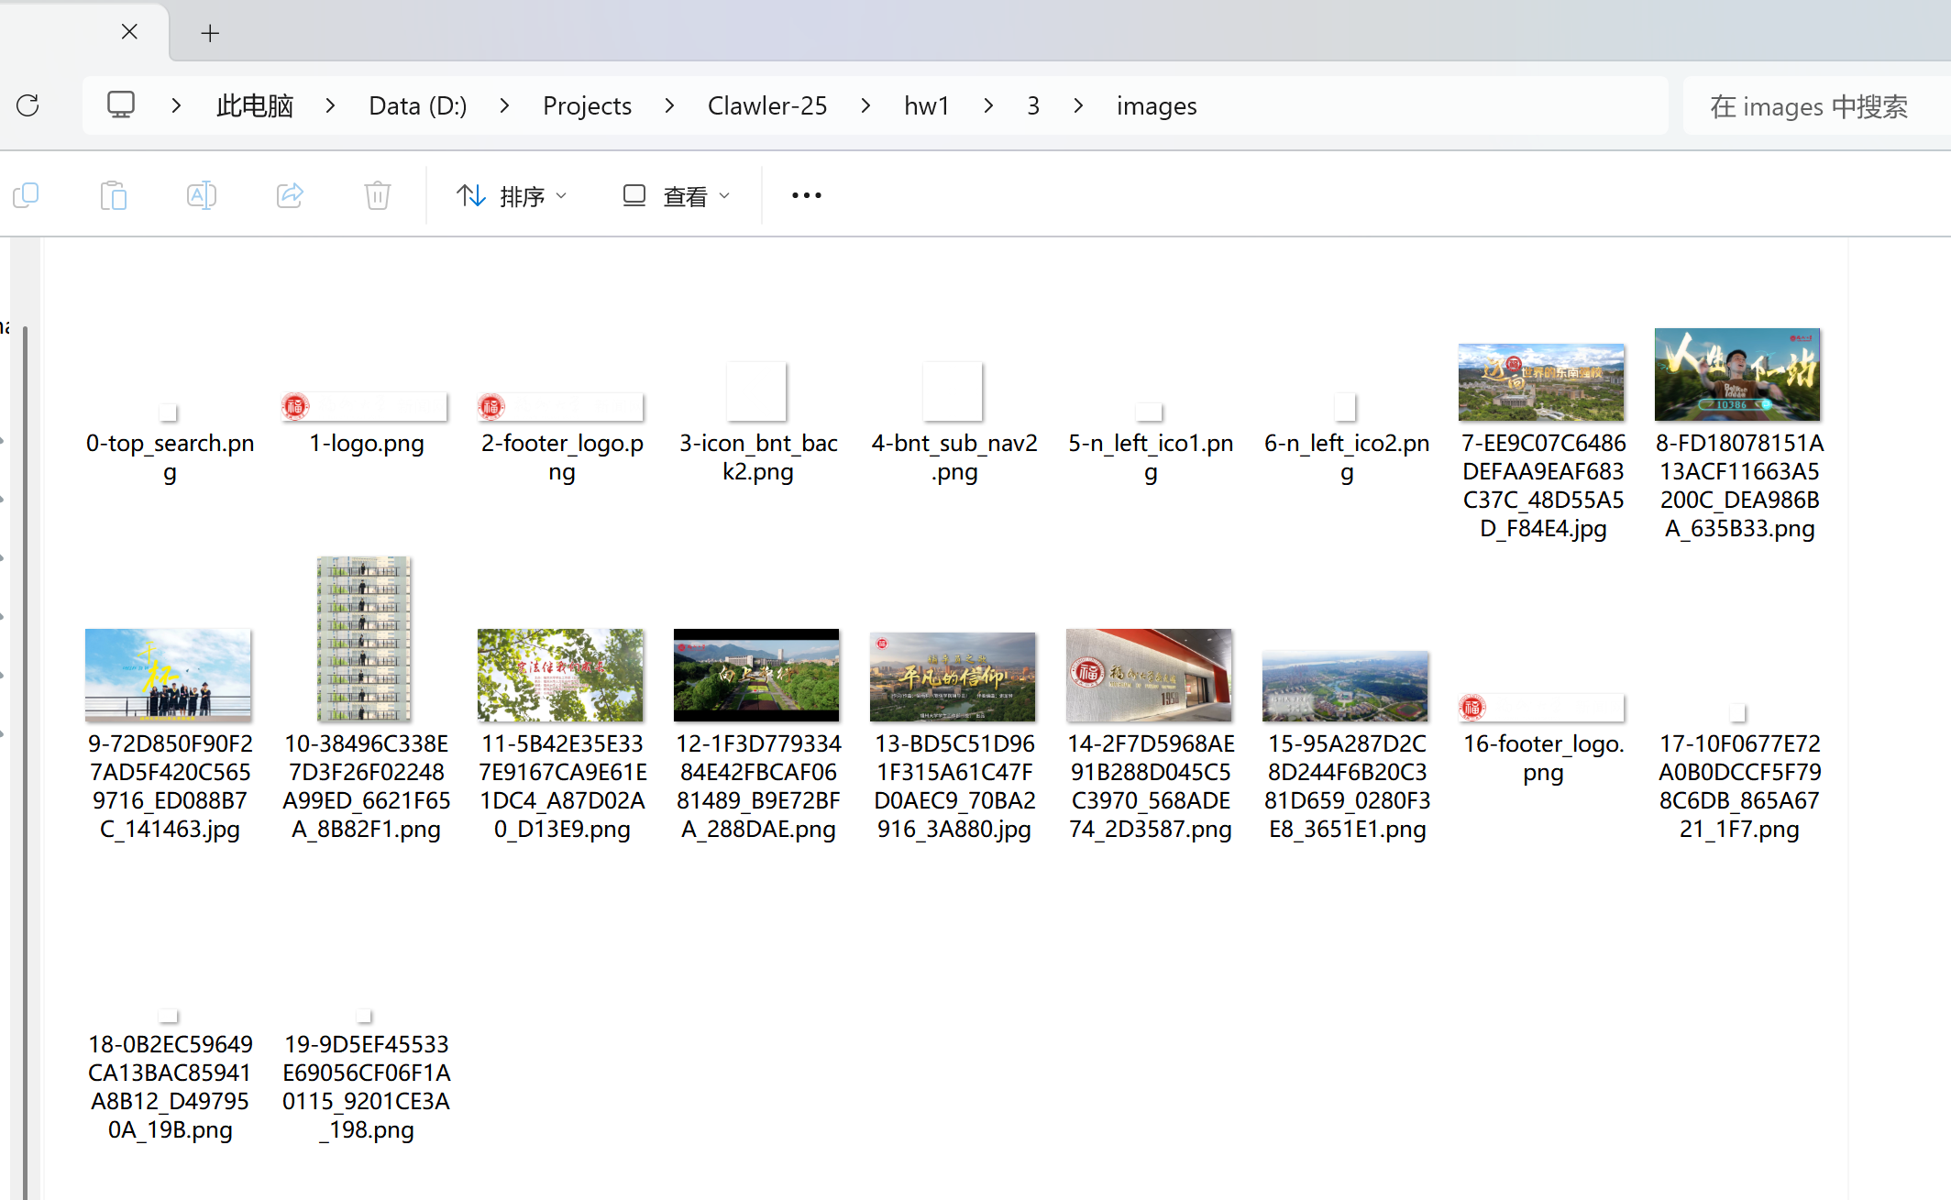Click the share icon in toolbar
This screenshot has width=1951, height=1200.
pos(290,195)
